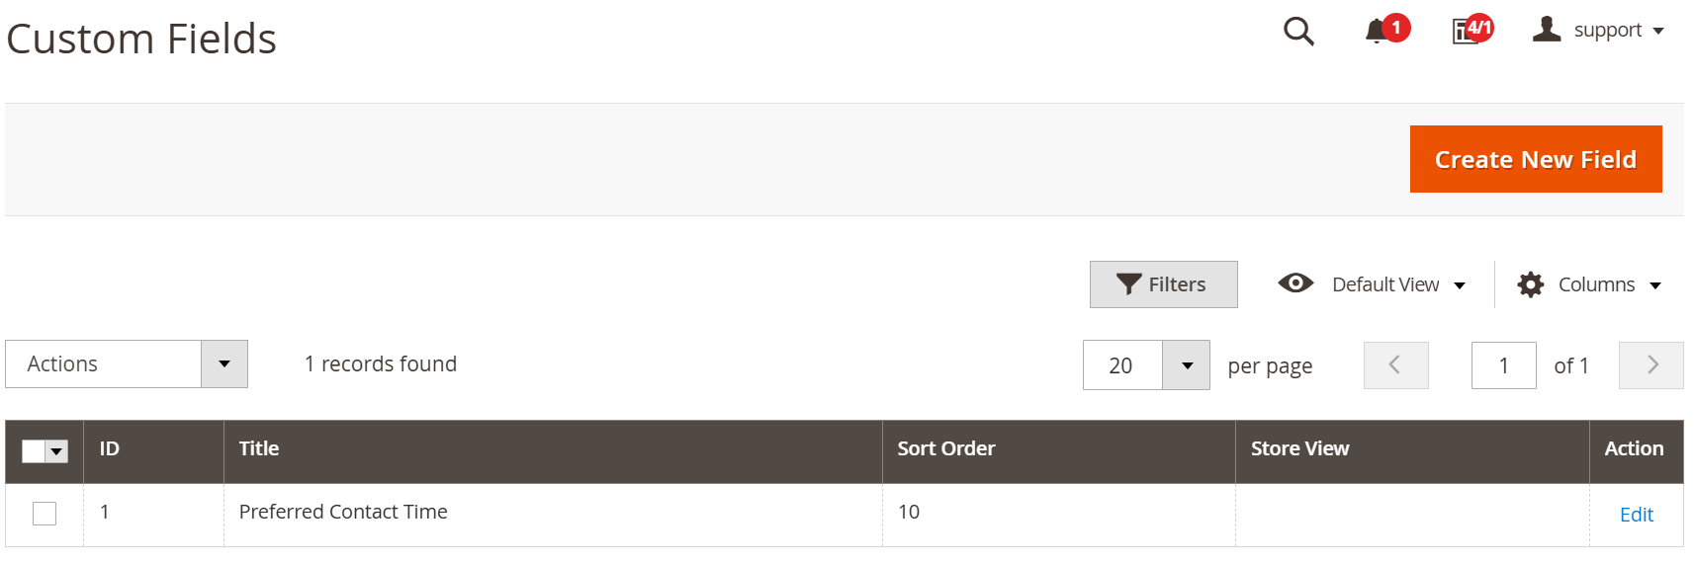Toggle the select-all checkbox in table header
Viewport: 1695px width, 563px height.
click(34, 451)
